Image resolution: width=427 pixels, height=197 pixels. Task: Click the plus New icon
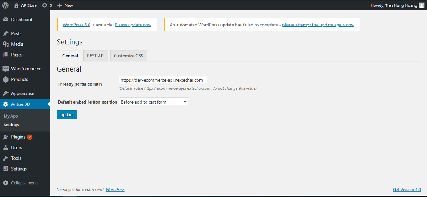(x=60, y=5)
